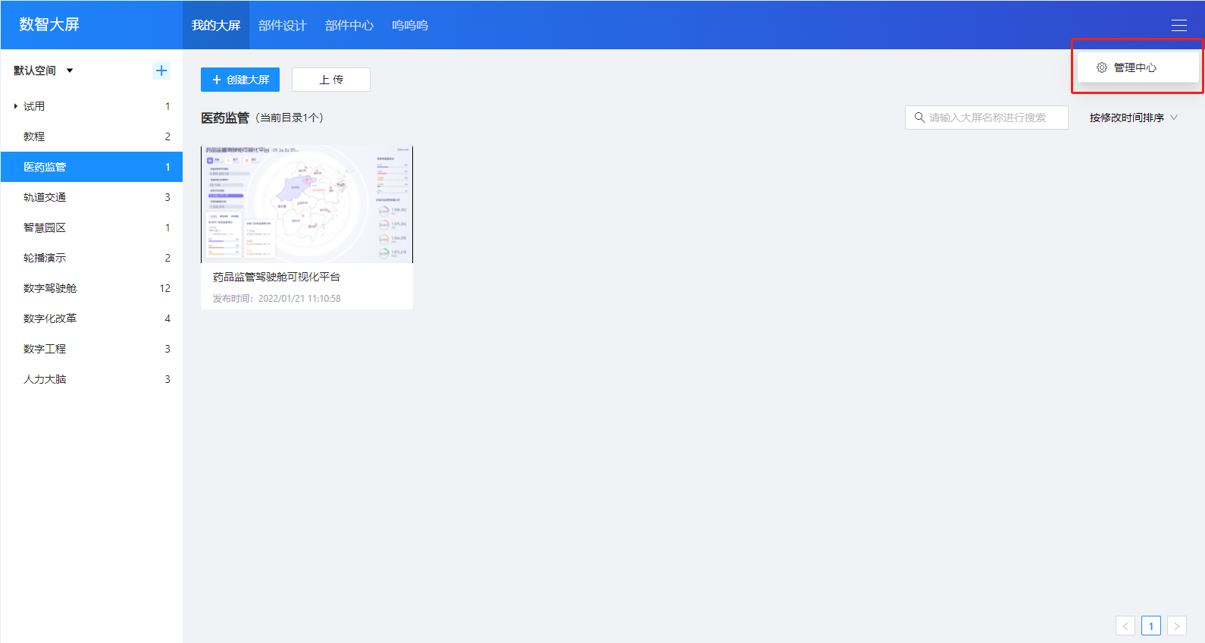Click the 数智大屏 logo title
Image resolution: width=1205 pixels, height=643 pixels.
[49, 24]
